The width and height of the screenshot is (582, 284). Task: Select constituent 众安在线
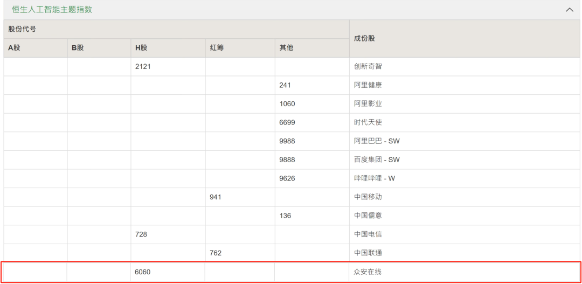click(368, 272)
